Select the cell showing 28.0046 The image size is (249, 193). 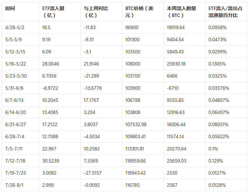tap(51, 64)
